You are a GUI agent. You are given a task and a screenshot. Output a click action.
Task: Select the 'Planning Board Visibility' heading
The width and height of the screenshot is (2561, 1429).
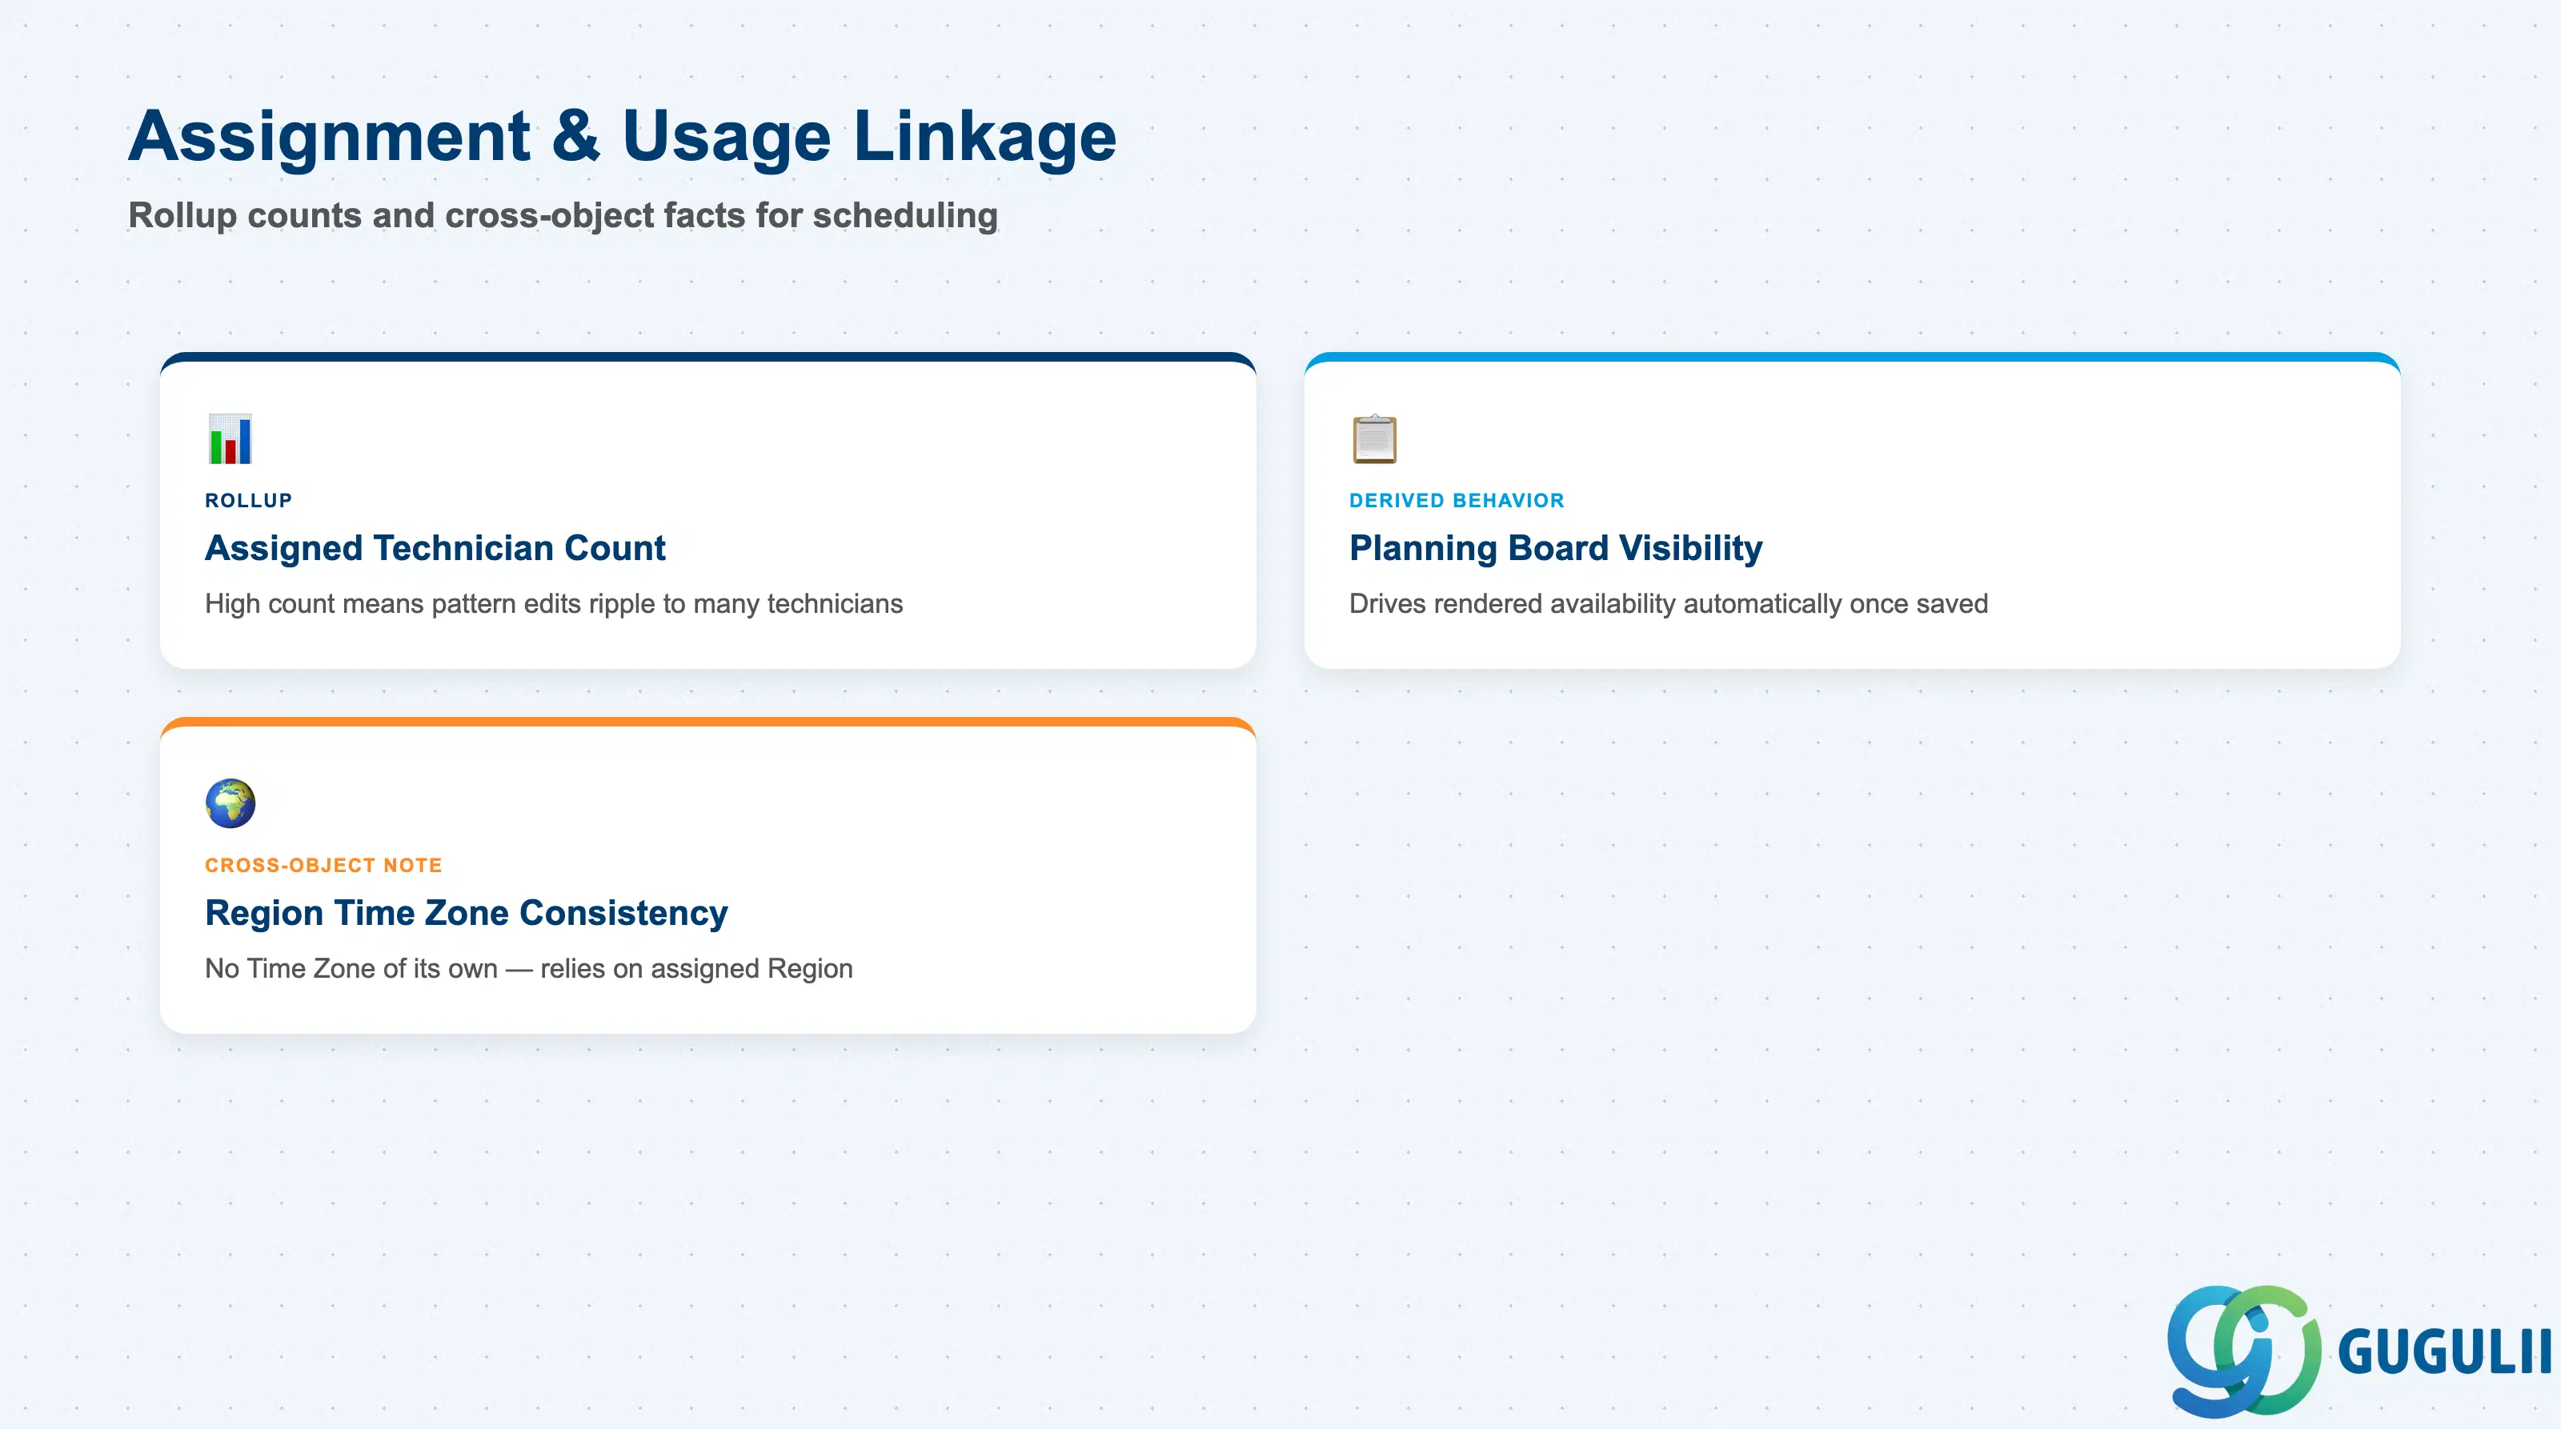(1556, 547)
